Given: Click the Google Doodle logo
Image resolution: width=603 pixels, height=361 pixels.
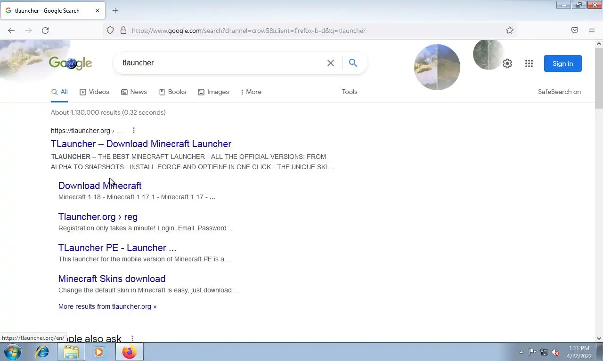Looking at the screenshot, I should (x=71, y=63).
